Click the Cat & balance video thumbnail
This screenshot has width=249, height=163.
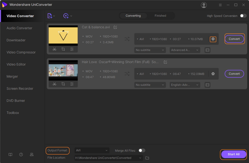63,36
